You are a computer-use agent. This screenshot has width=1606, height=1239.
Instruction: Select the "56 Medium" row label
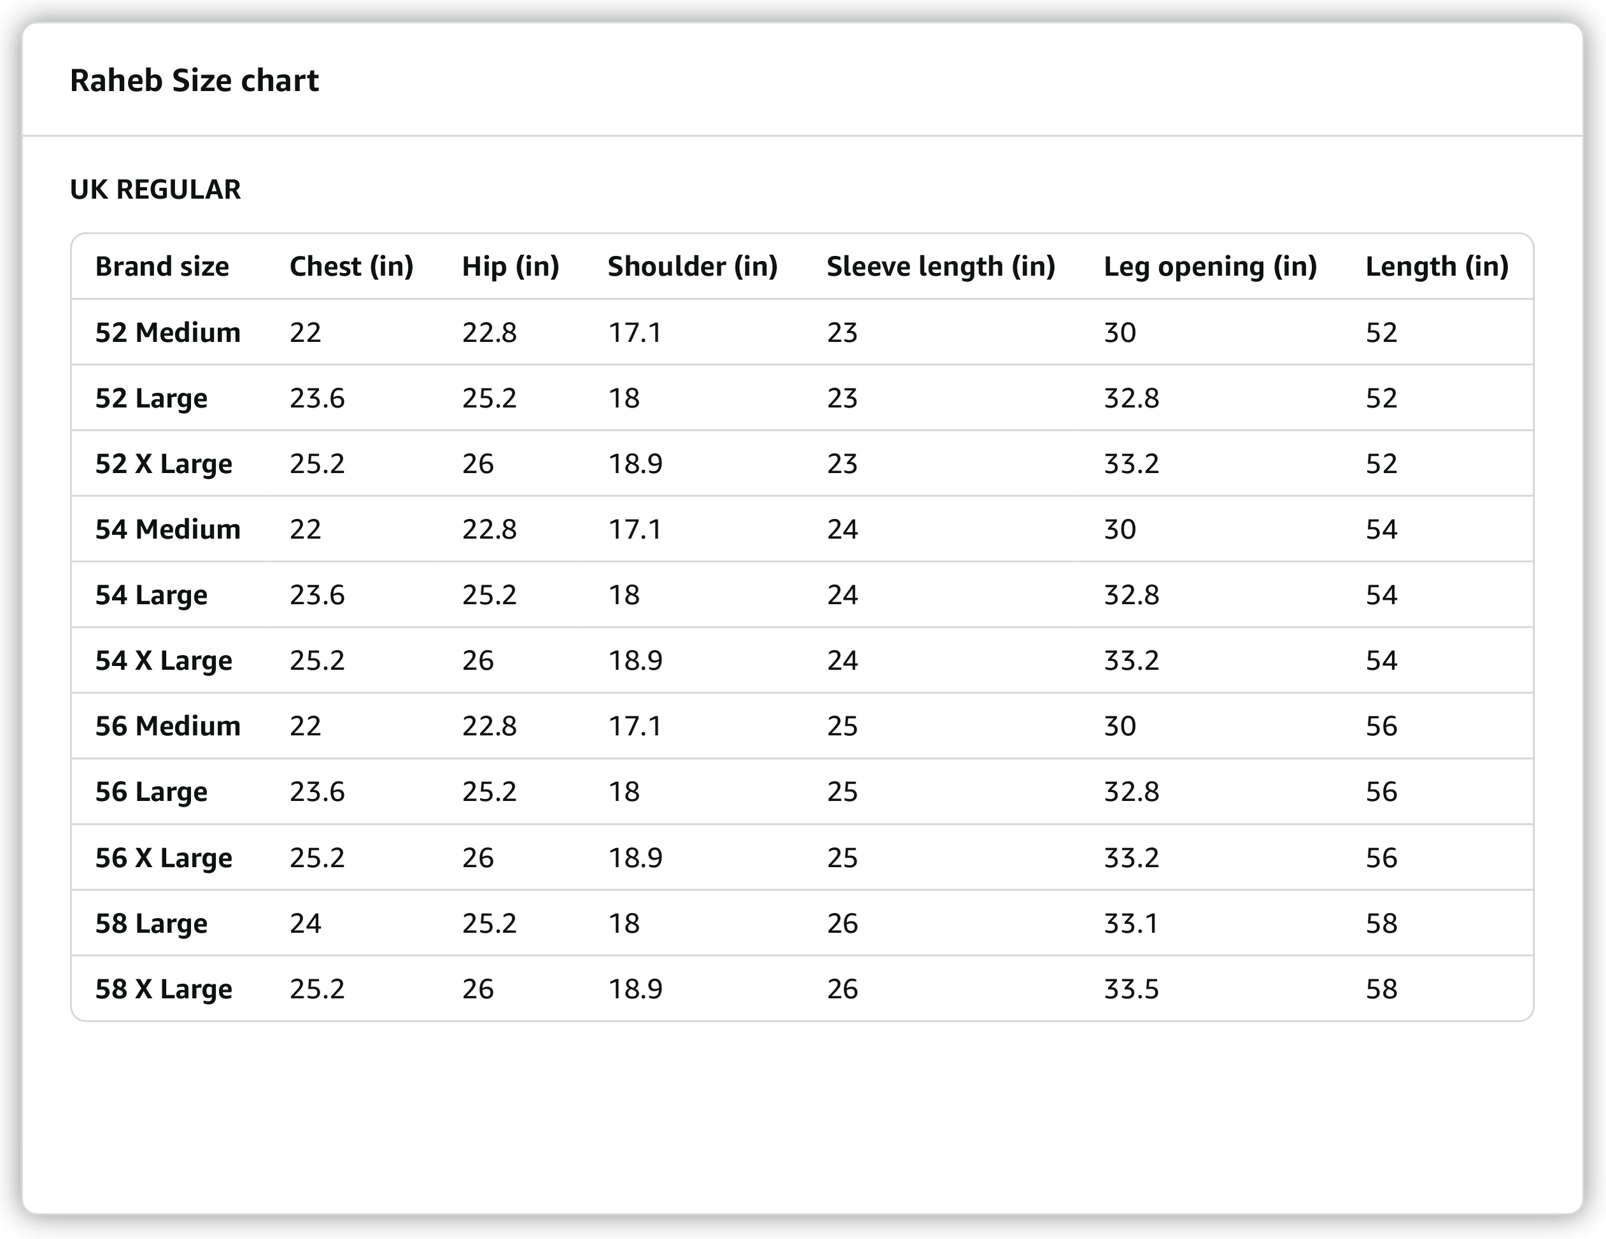point(167,726)
